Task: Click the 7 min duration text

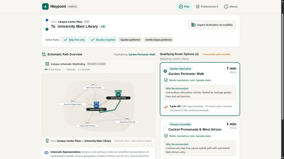Action: [x=231, y=68]
